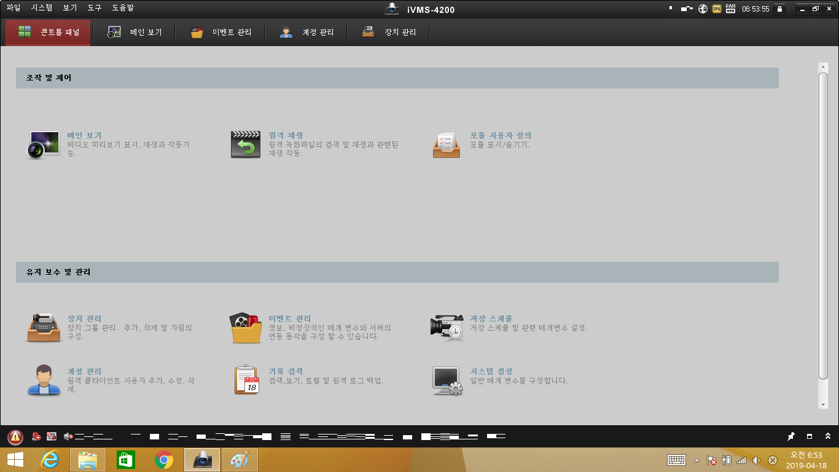Expand the alarm panel with double chevron
The height and width of the screenshot is (472, 839).
pyautogui.click(x=828, y=436)
